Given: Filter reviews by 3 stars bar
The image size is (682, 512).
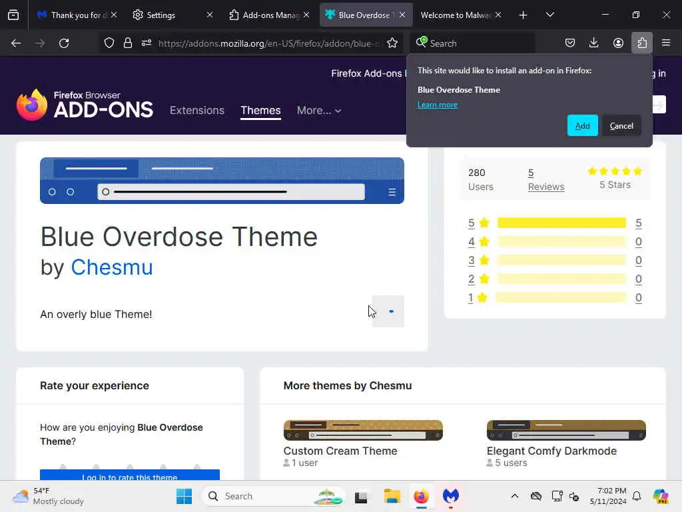Looking at the screenshot, I should (x=561, y=261).
